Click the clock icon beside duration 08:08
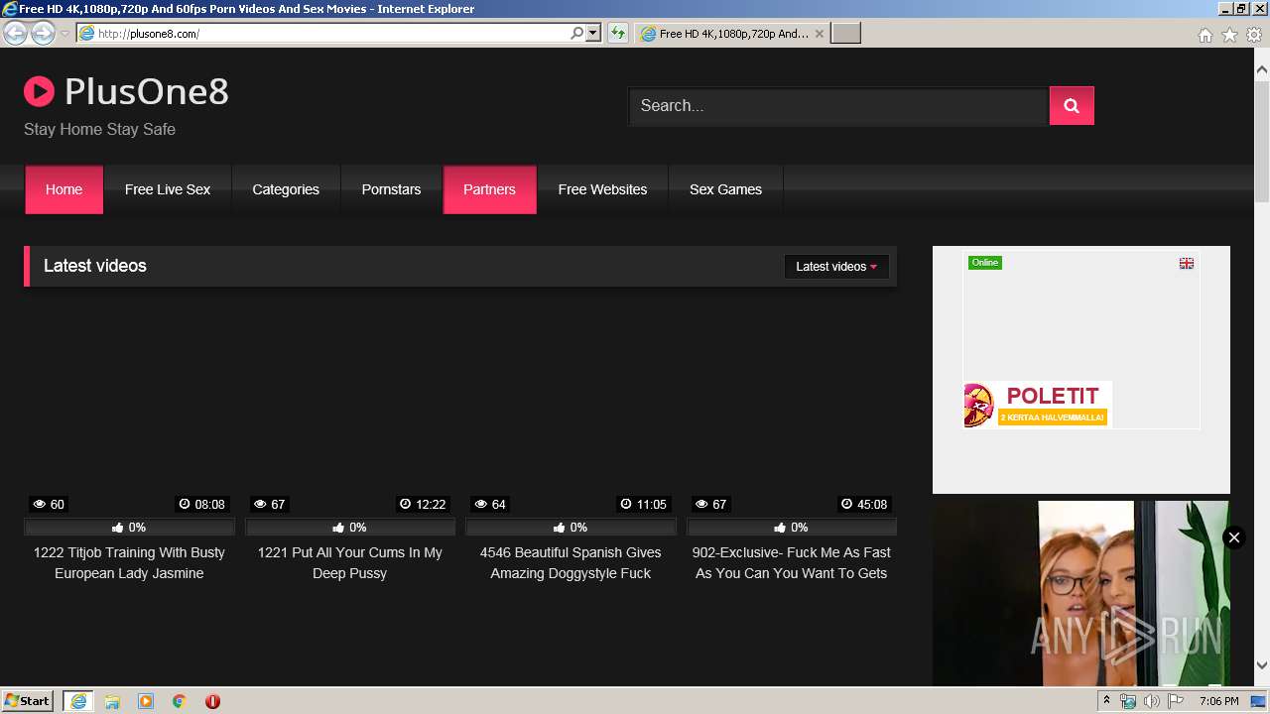This screenshot has width=1270, height=714. pyautogui.click(x=184, y=504)
